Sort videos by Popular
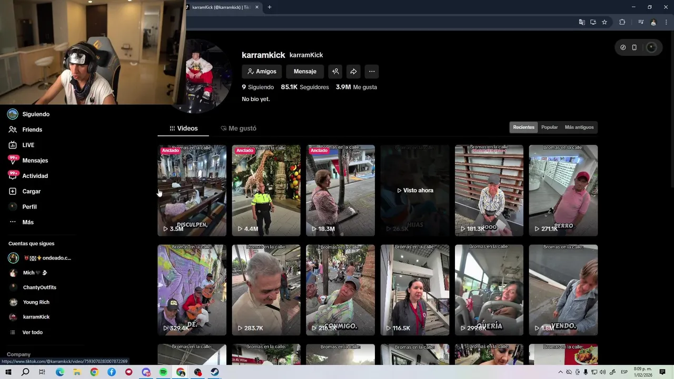The image size is (674, 379). (549, 127)
